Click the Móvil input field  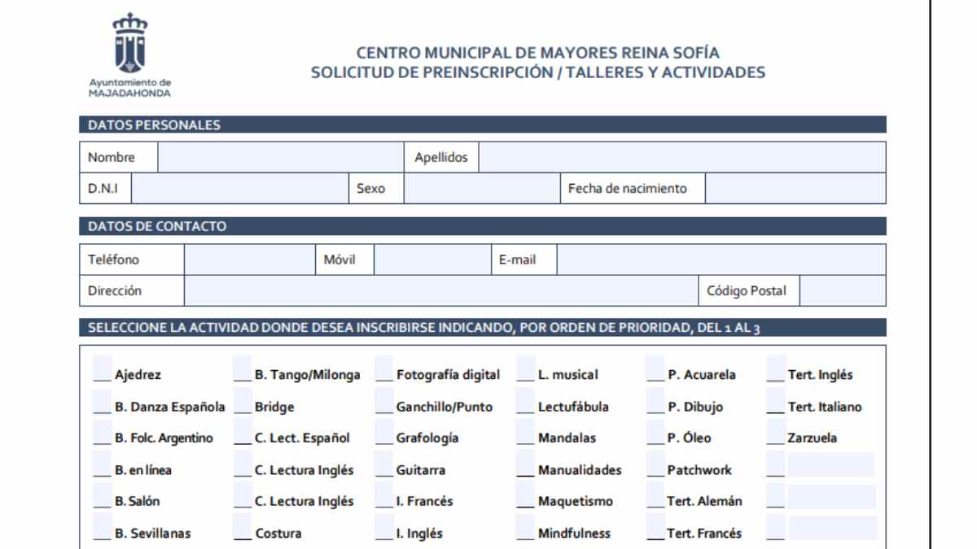432,258
